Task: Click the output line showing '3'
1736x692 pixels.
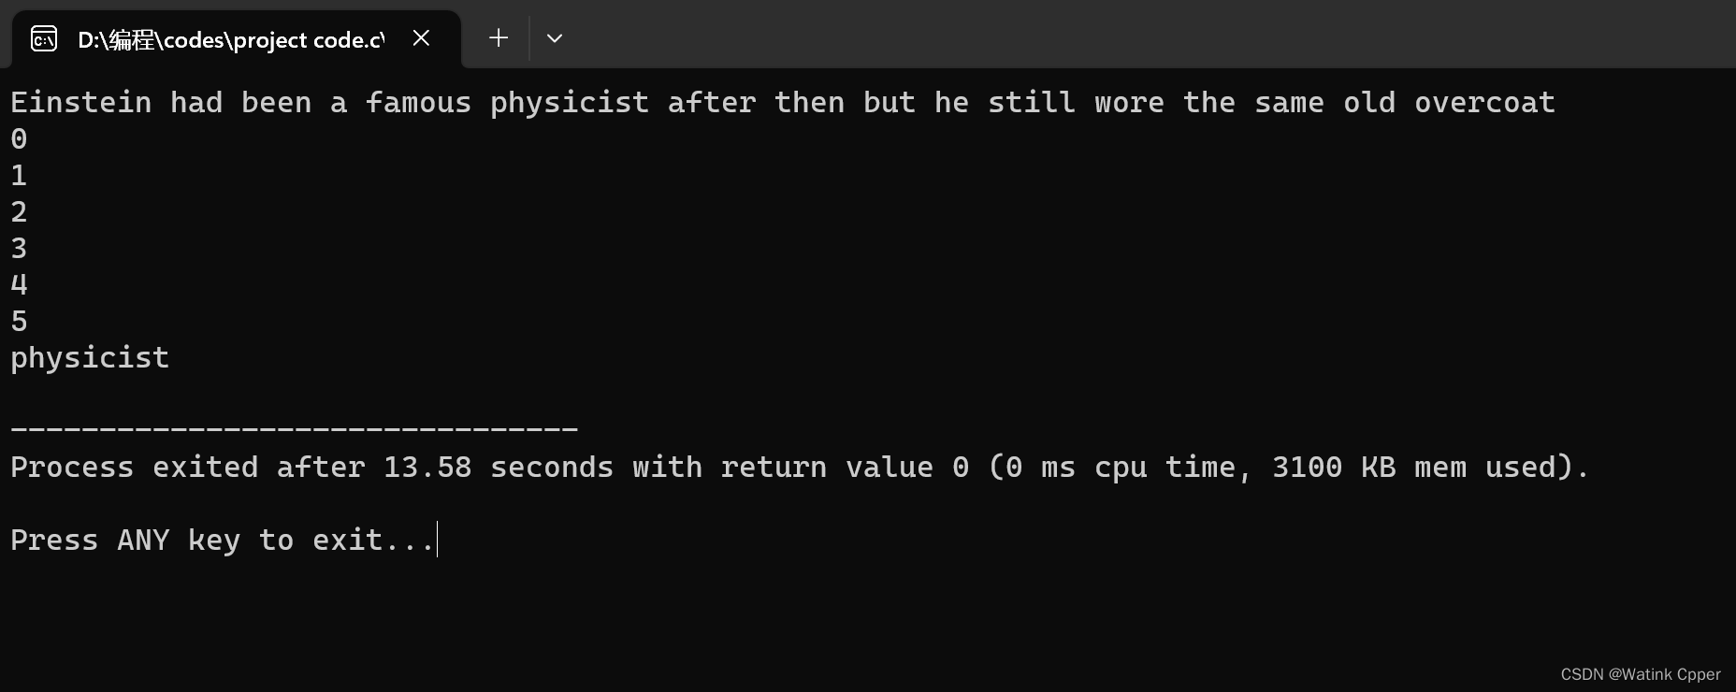Action: coord(20,249)
